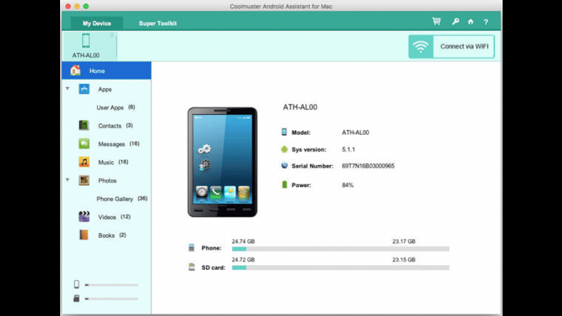Click the Contacts book icon
The height and width of the screenshot is (316, 562).
[x=84, y=125]
